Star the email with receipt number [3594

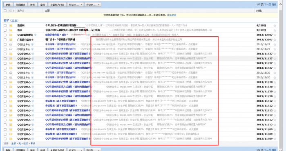275,139
